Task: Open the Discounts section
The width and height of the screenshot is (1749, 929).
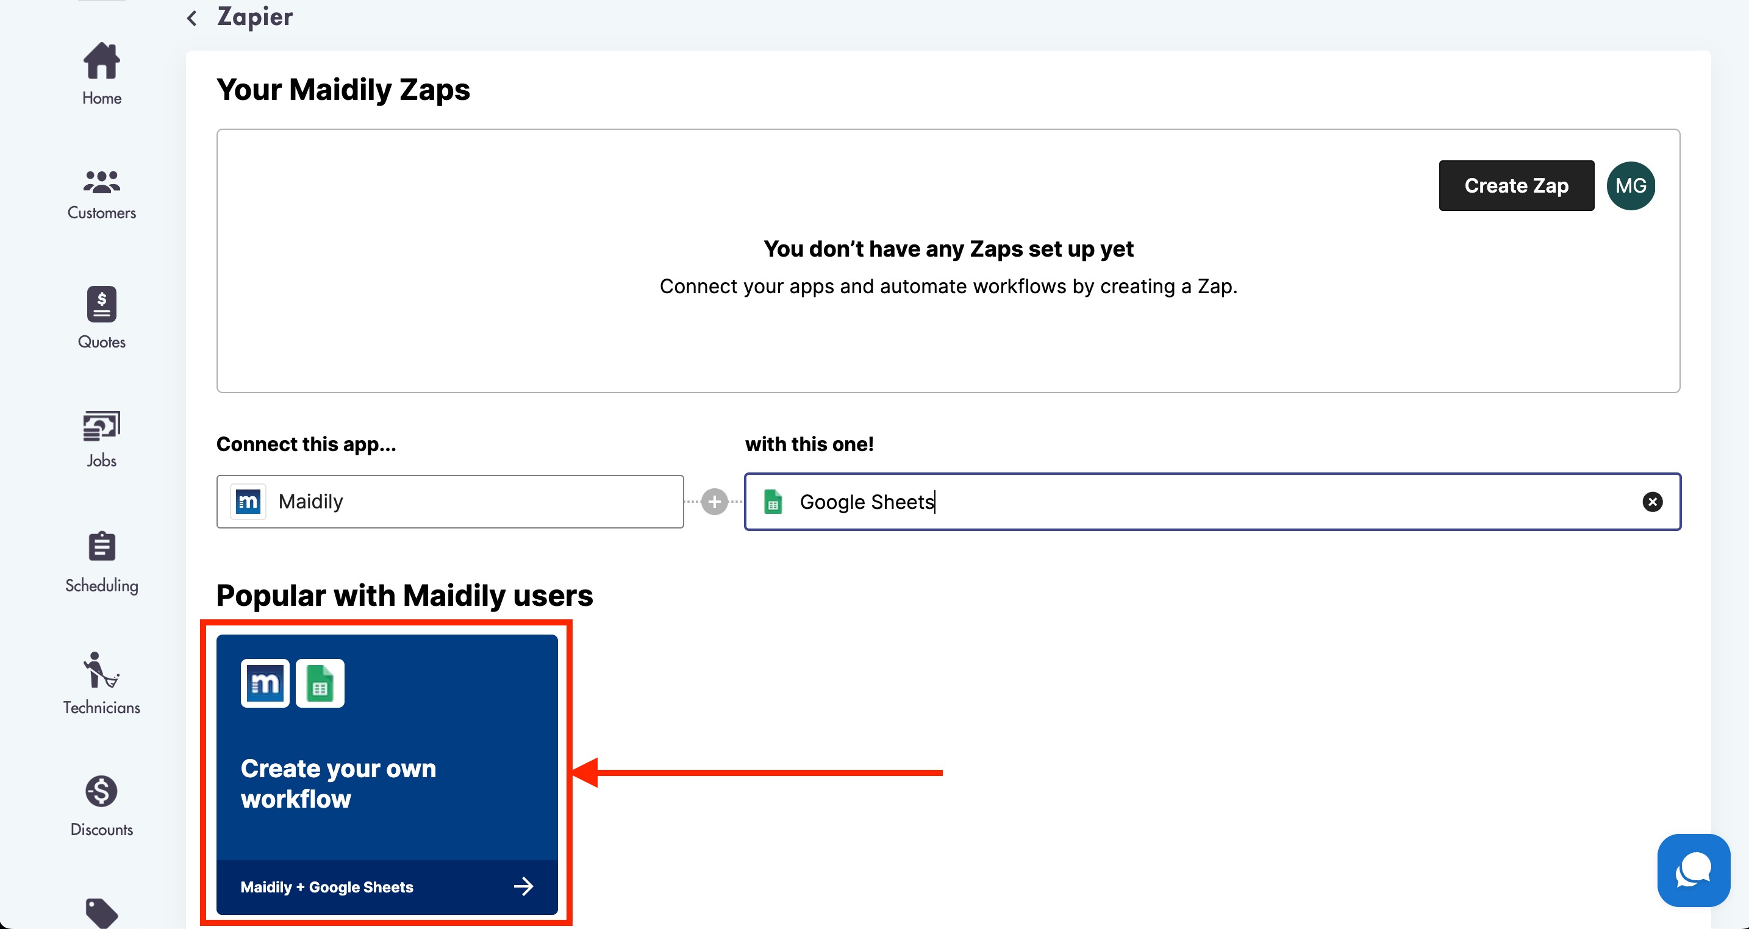Action: [x=101, y=806]
